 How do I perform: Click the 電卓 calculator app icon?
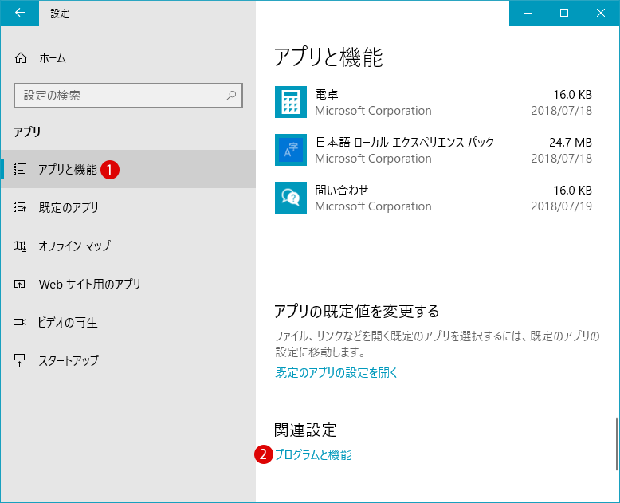point(291,102)
